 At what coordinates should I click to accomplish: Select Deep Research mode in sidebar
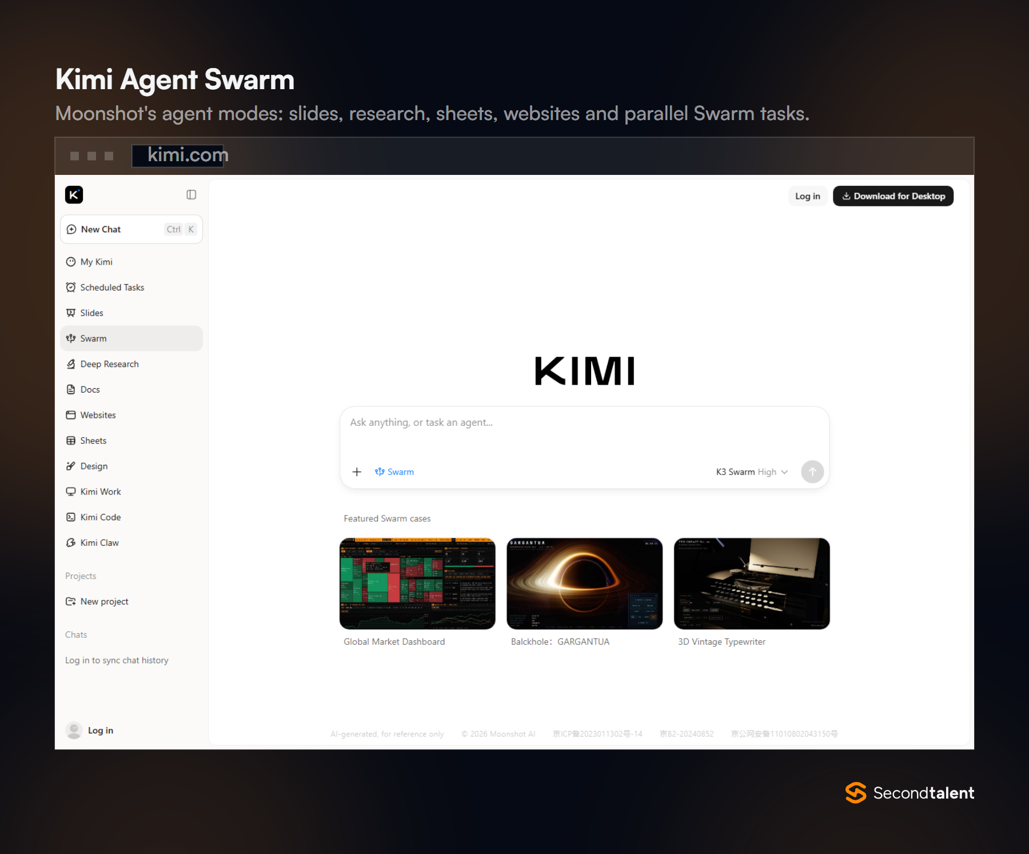click(x=131, y=364)
